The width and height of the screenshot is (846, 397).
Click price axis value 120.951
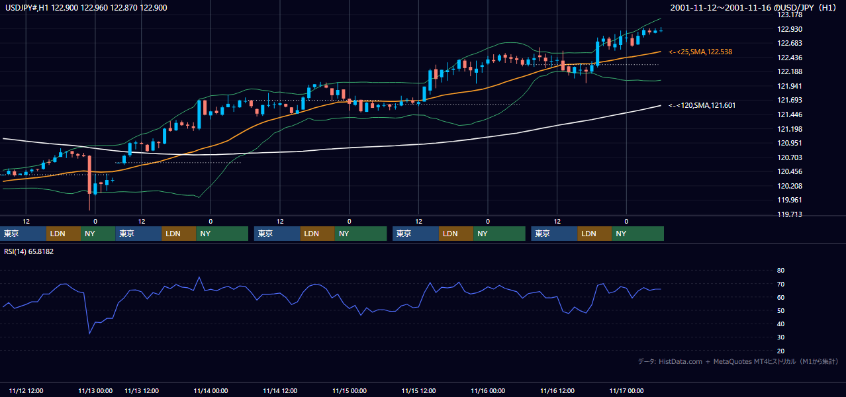point(790,143)
